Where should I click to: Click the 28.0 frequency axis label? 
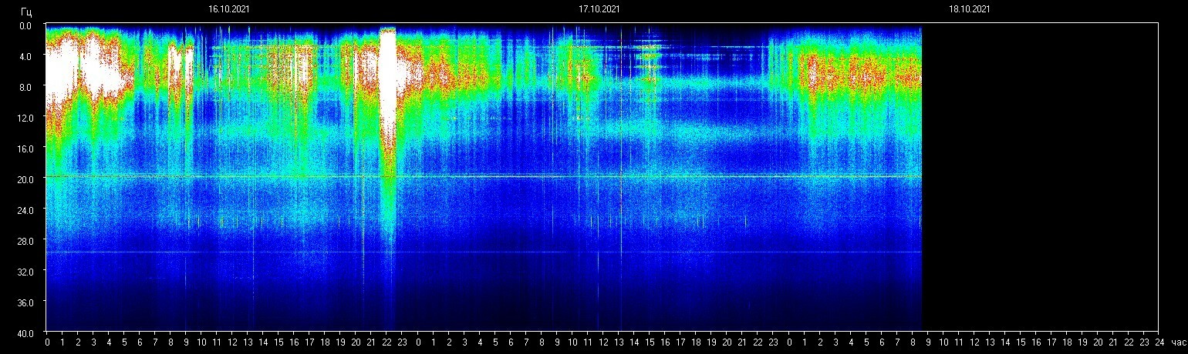[24, 241]
